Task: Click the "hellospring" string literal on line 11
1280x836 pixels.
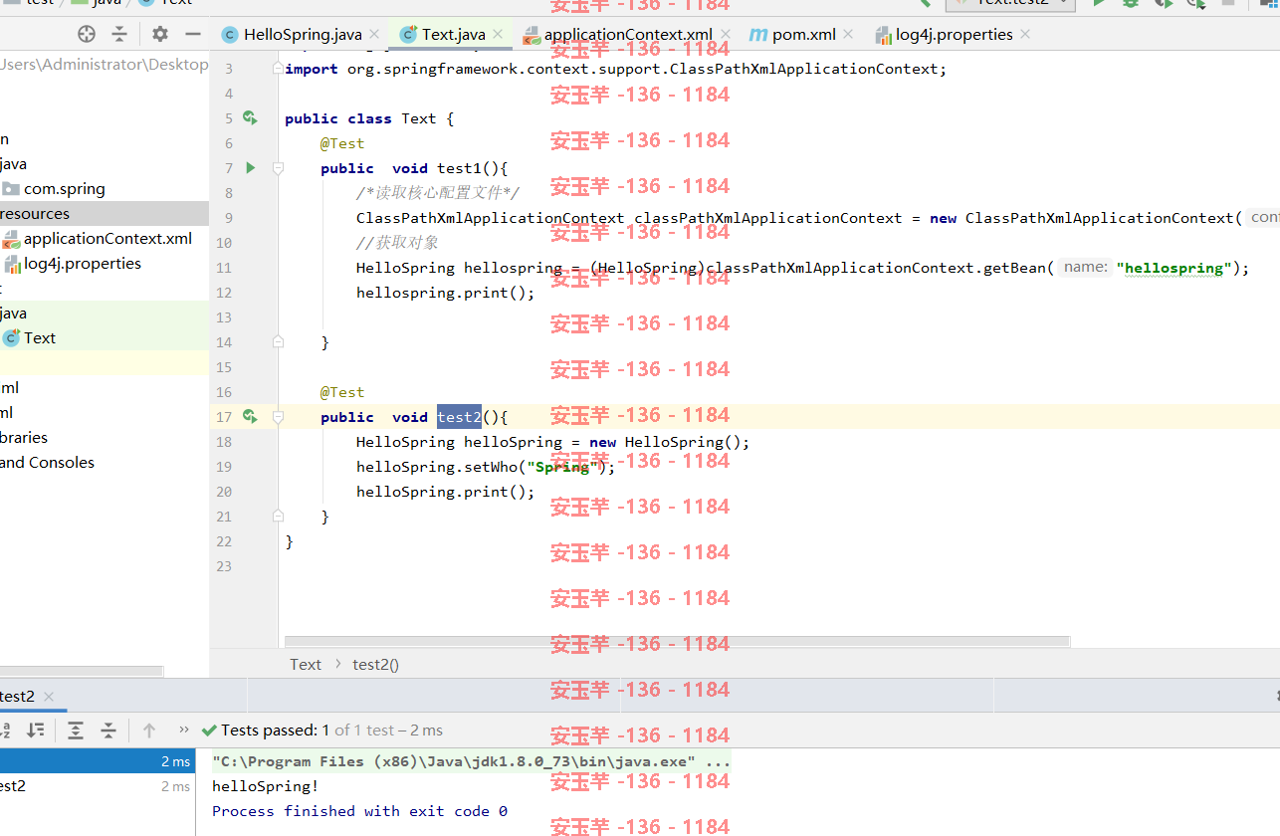Action: coord(1174,268)
